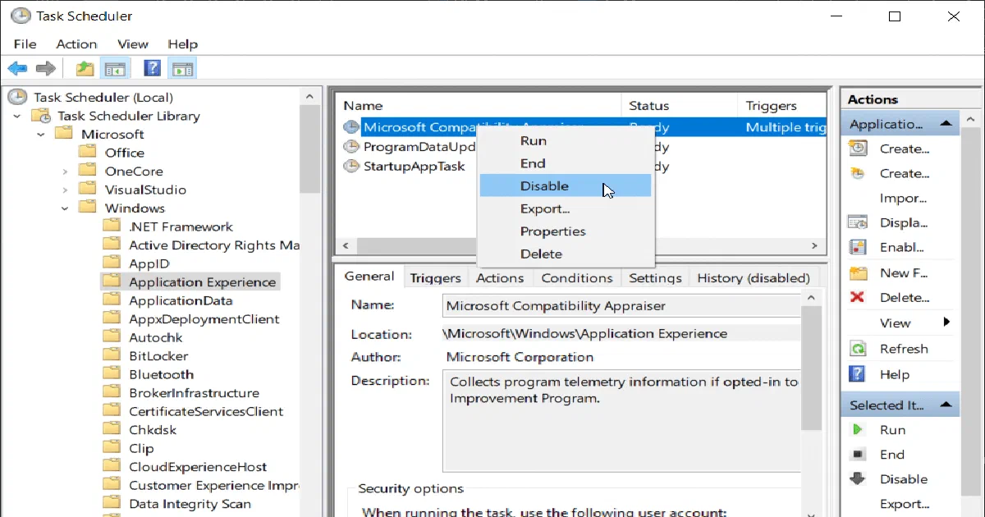Click the Back arrow toolbar icon
The image size is (985, 517).
click(x=18, y=69)
